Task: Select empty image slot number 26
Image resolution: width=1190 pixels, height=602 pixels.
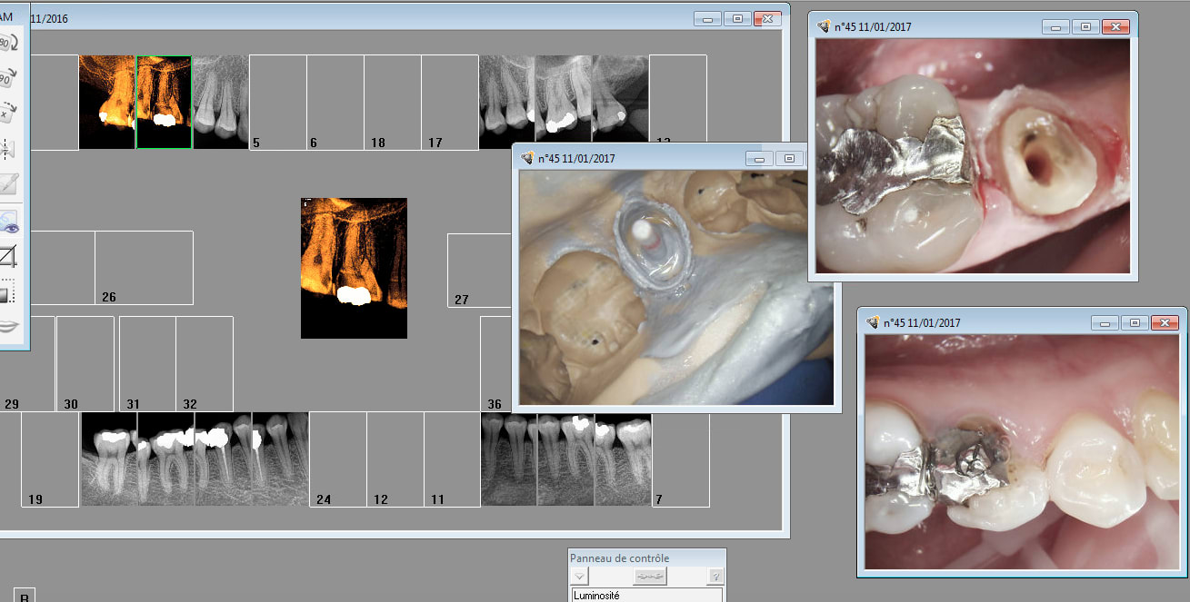Action: 144,267
